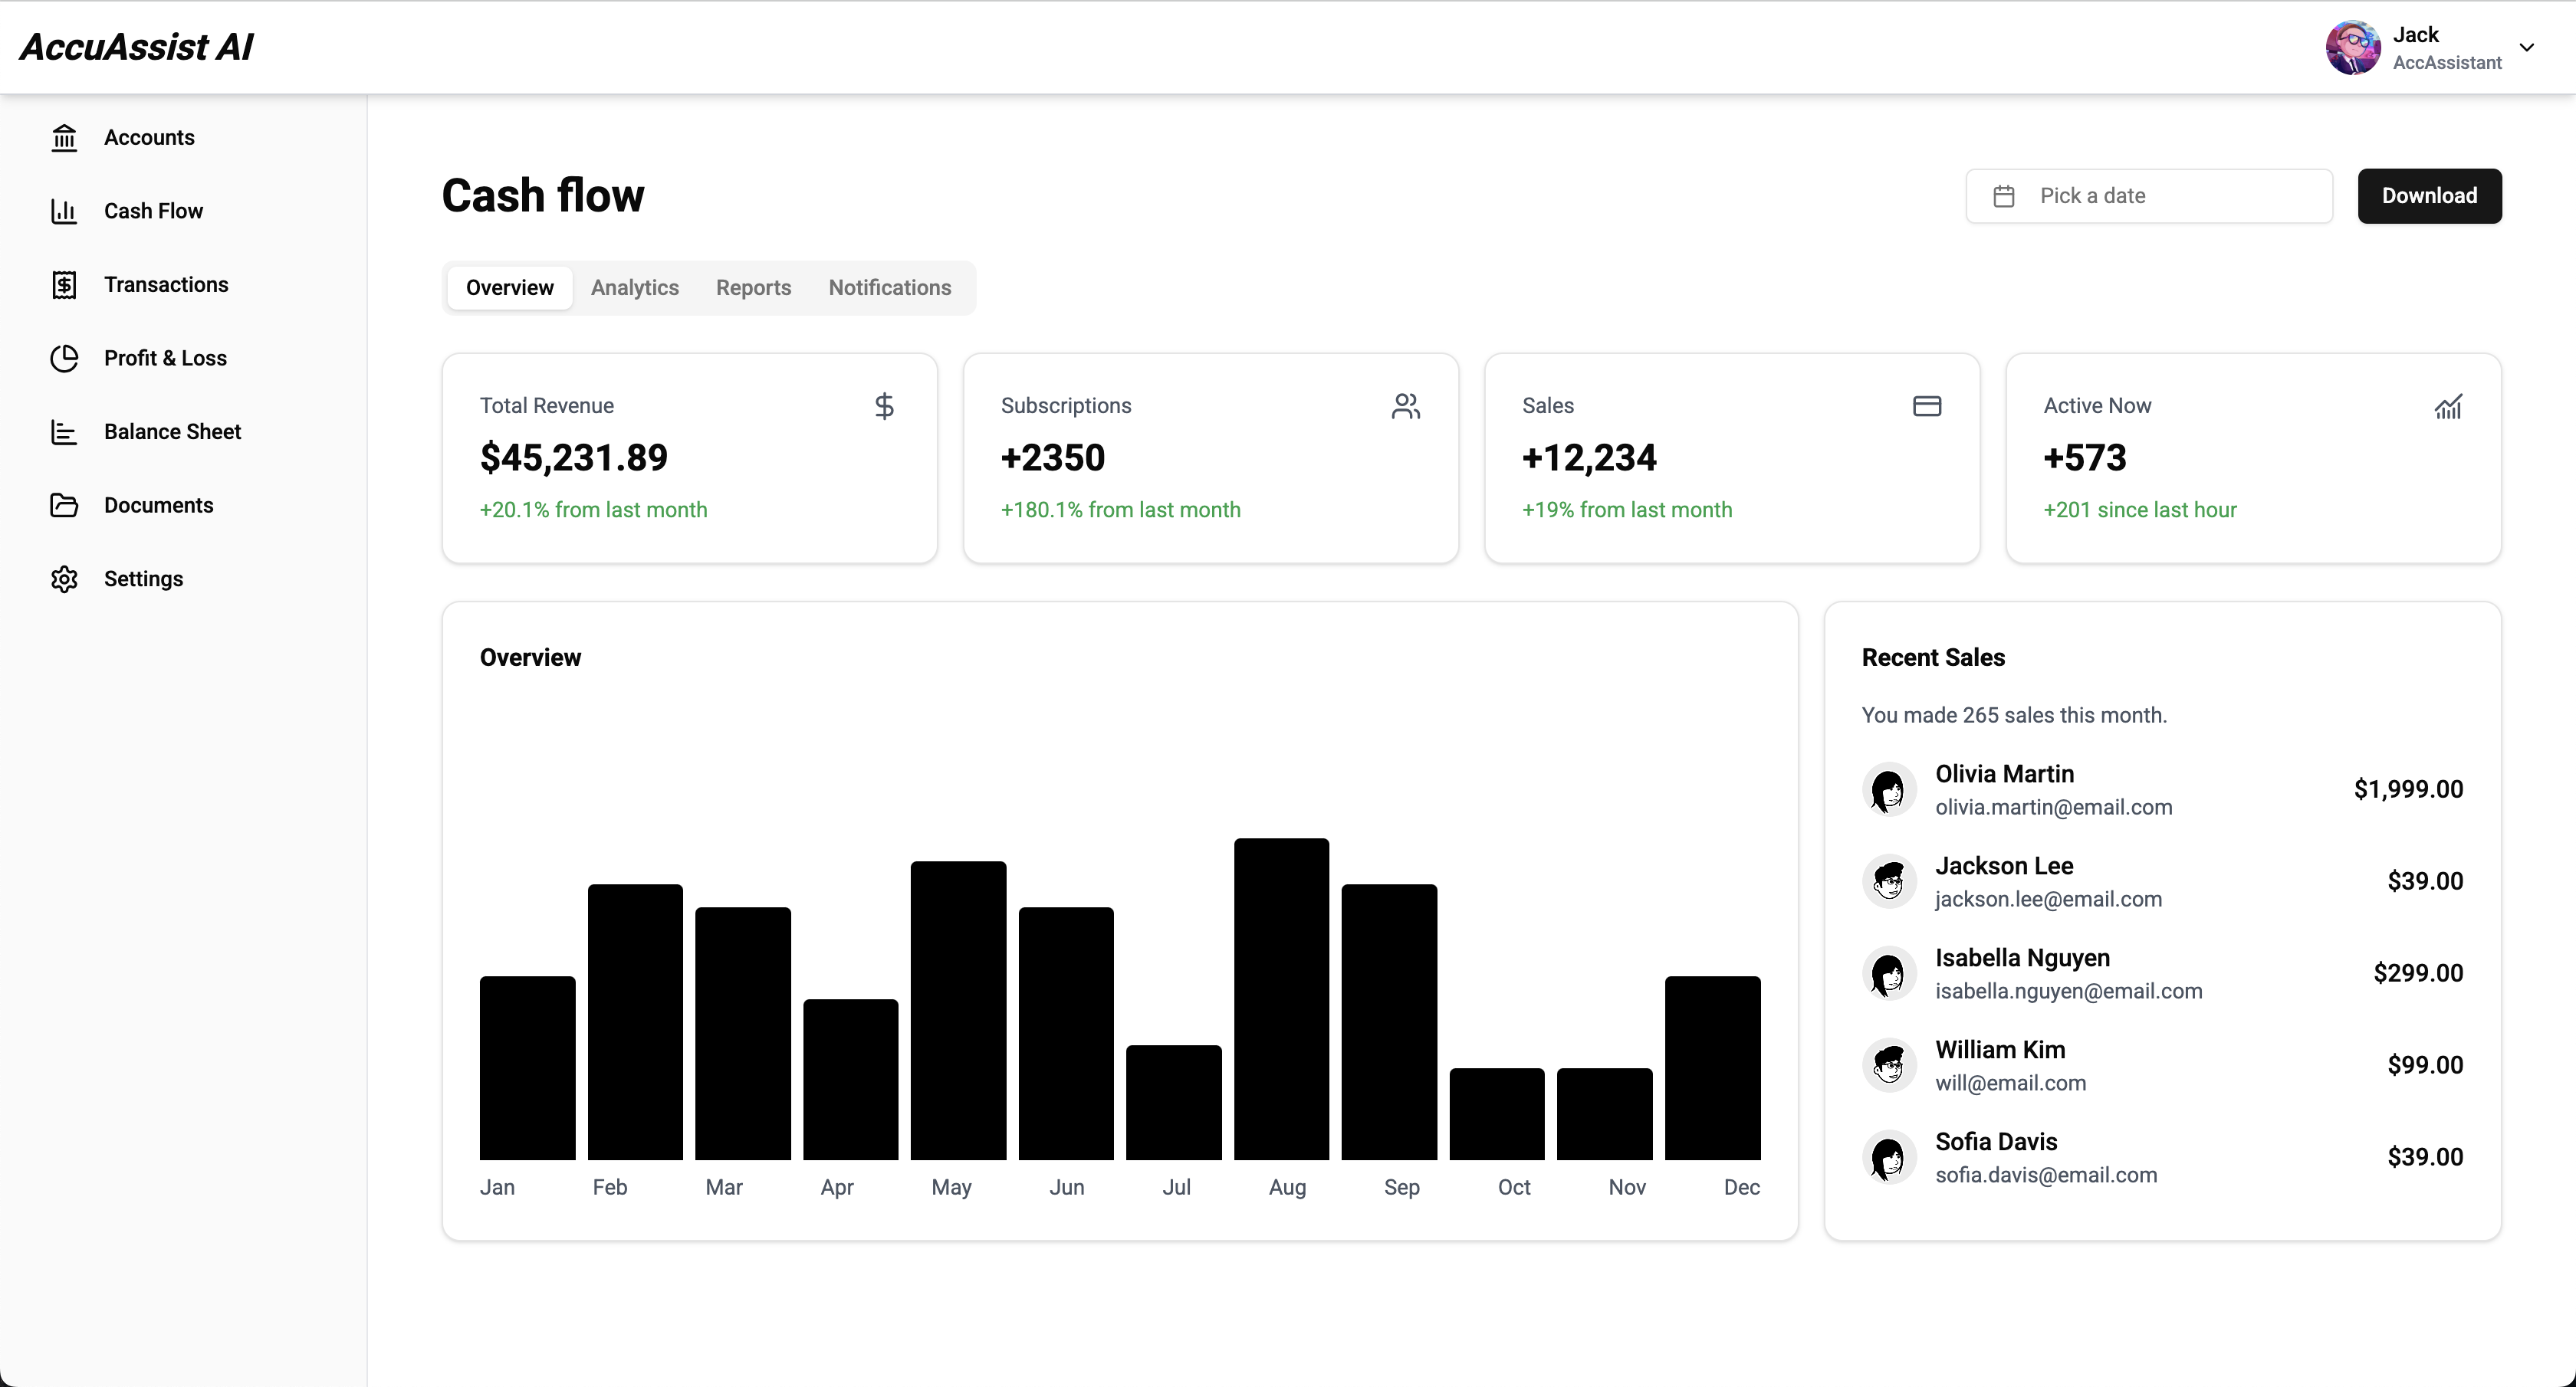This screenshot has width=2576, height=1387.
Task: Select the Accounts icon in the sidebar
Action: coord(64,137)
